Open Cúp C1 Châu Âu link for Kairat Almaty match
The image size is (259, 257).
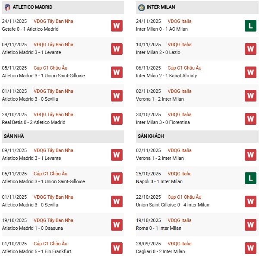click(184, 68)
